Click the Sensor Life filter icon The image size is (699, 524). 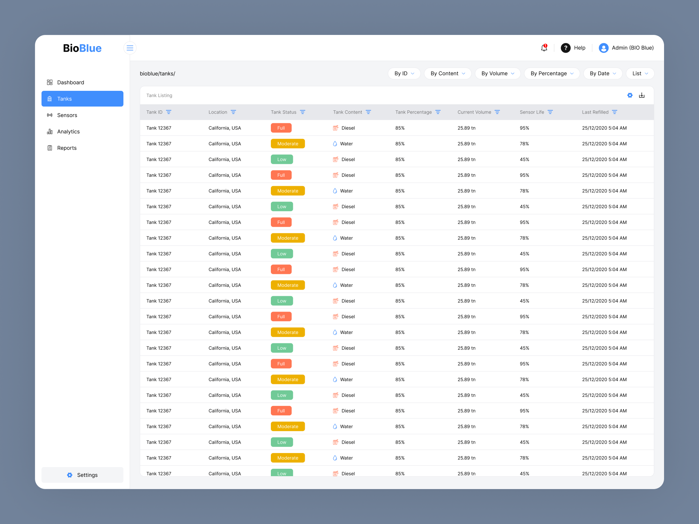pos(550,112)
